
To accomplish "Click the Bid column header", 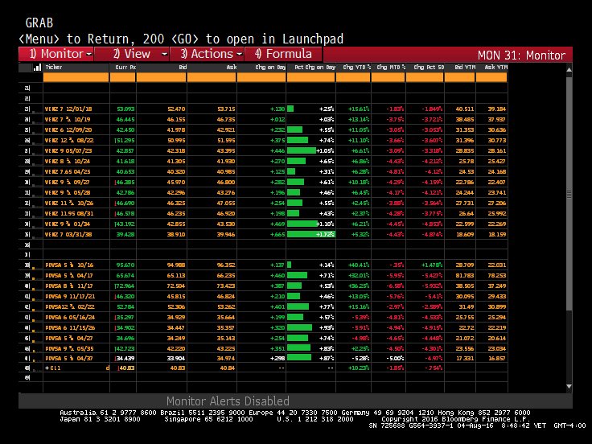I will (183, 68).
